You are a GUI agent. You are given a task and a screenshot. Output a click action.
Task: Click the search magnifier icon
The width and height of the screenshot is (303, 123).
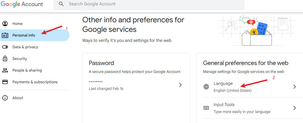click(x=61, y=4)
